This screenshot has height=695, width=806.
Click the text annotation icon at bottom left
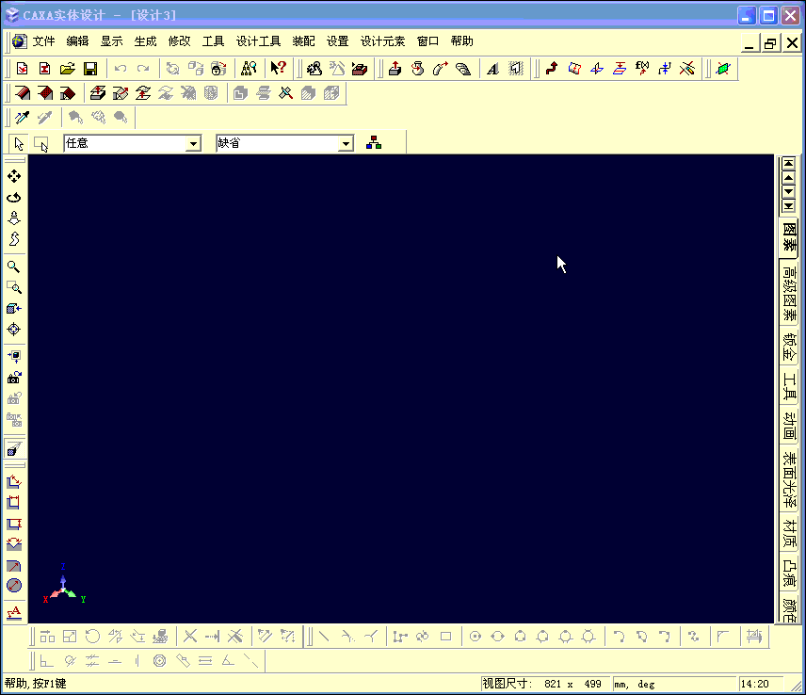click(x=14, y=612)
